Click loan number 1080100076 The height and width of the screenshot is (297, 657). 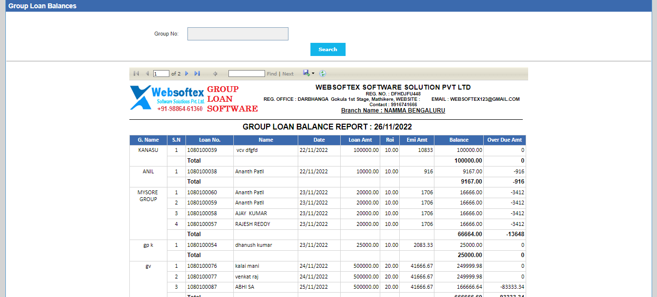click(202, 266)
